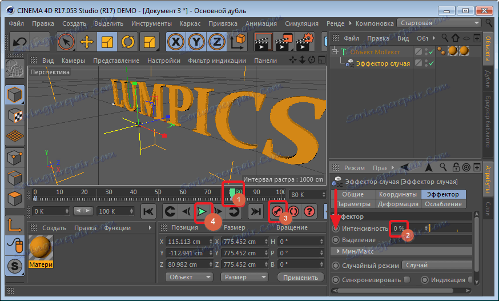Open Случайный режим dropdown
Screen dimensions: 499x301
point(437,265)
